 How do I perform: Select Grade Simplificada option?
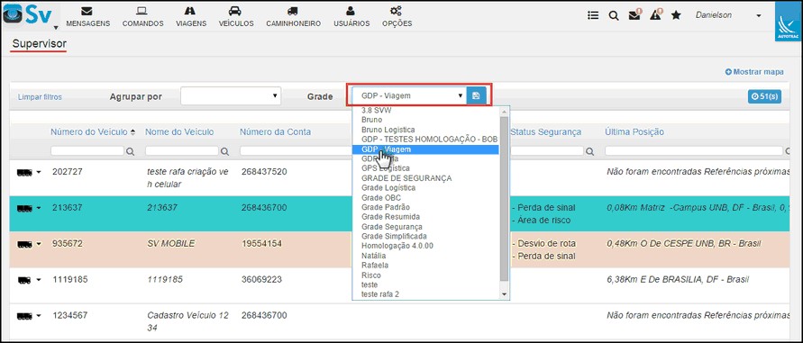394,237
